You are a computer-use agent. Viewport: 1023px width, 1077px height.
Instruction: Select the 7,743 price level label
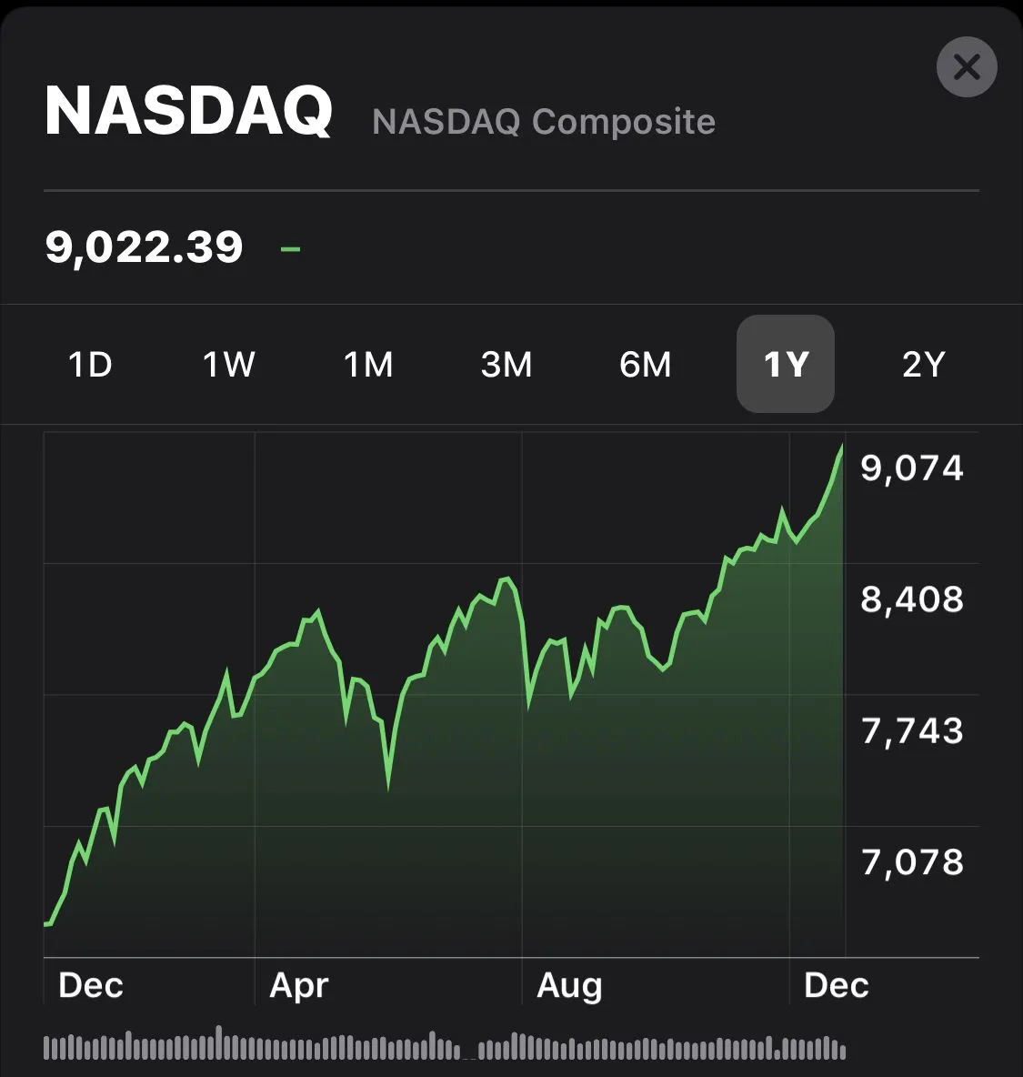click(912, 731)
